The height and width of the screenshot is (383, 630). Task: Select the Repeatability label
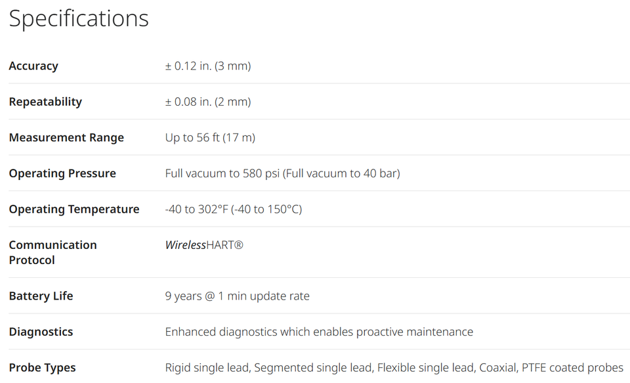pos(45,101)
